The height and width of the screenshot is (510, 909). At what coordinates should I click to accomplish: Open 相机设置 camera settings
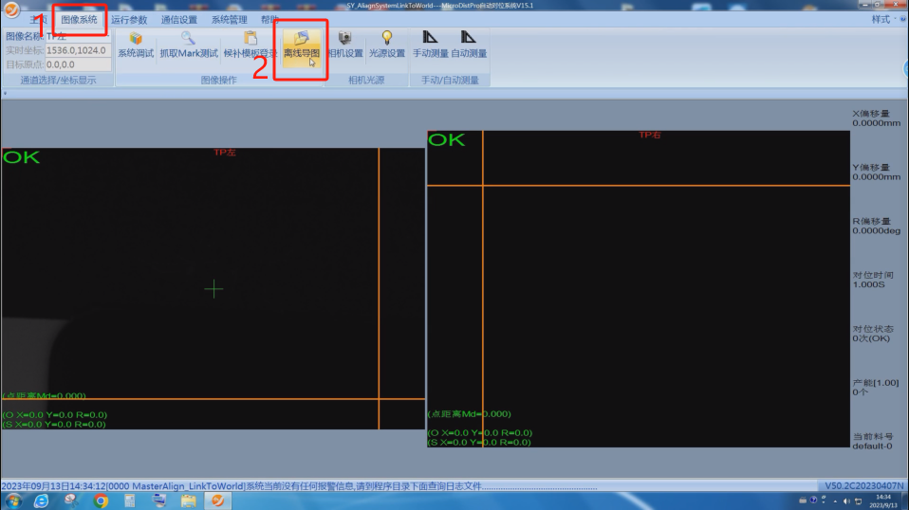[344, 45]
